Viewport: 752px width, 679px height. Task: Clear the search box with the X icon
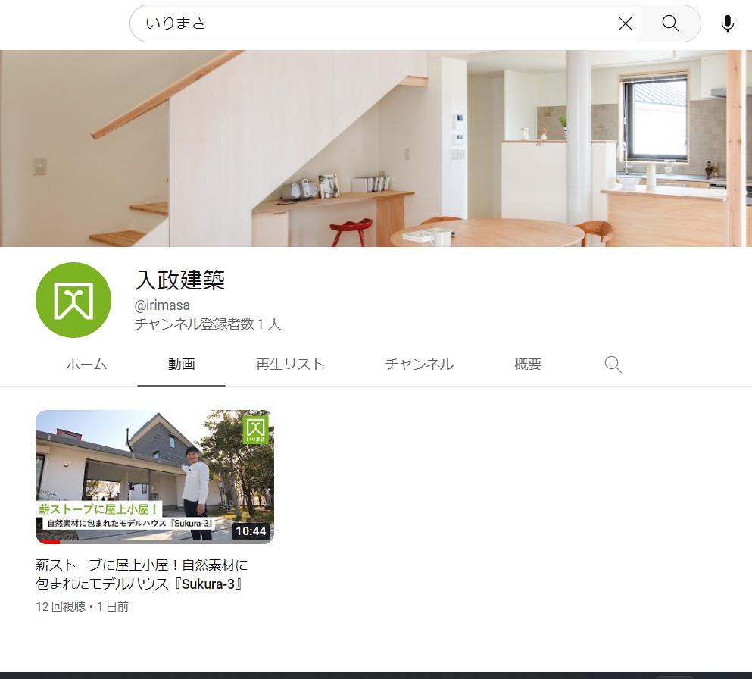pyautogui.click(x=625, y=23)
